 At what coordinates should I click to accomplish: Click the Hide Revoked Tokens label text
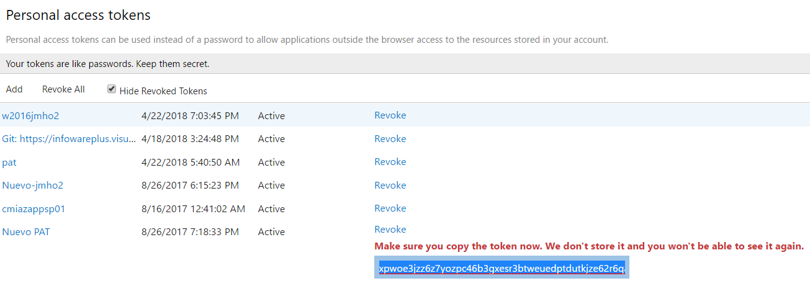163,91
